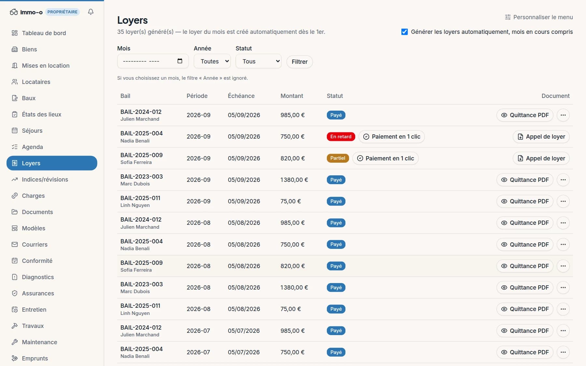
Task: Click the Filtrer button
Action: (x=300, y=62)
